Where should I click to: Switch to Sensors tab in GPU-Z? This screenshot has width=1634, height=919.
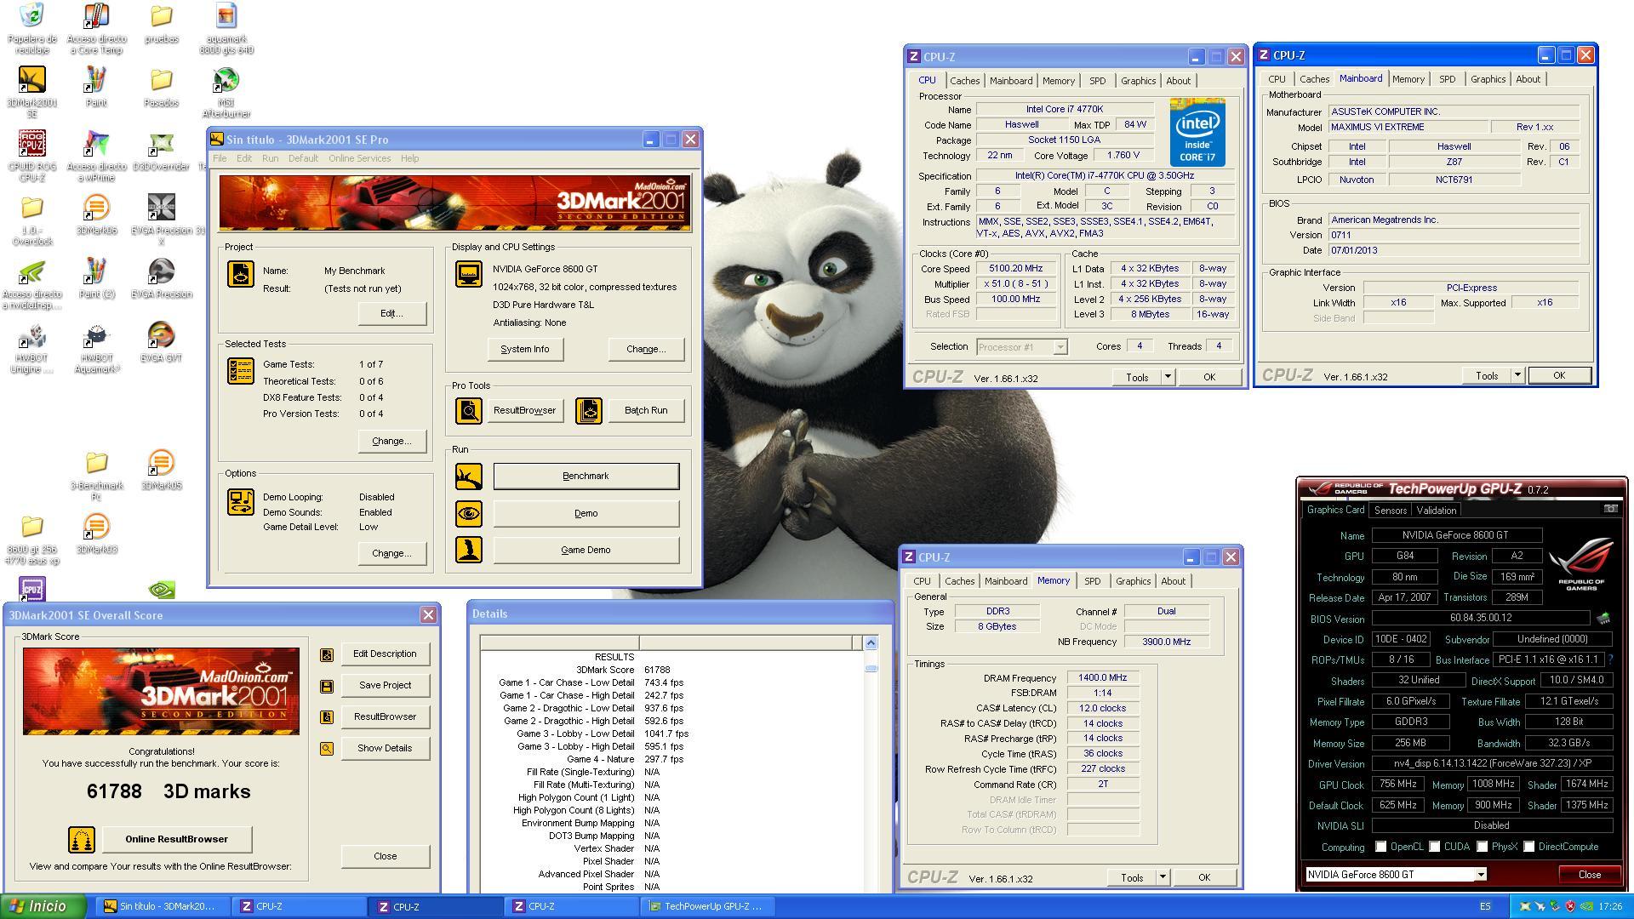1390,511
